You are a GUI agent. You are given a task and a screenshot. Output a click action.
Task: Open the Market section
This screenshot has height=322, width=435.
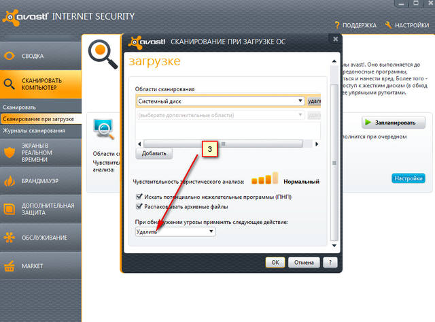click(x=41, y=266)
